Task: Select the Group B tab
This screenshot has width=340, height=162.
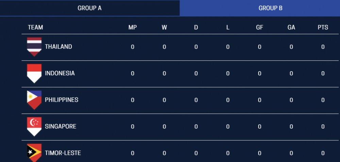Action: click(270, 8)
